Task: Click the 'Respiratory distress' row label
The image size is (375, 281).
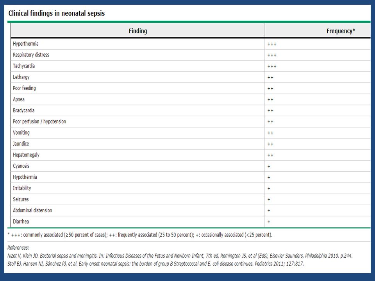Action: pos(31,55)
